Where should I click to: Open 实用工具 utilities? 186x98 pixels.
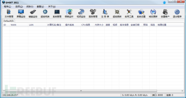pos(129,13)
